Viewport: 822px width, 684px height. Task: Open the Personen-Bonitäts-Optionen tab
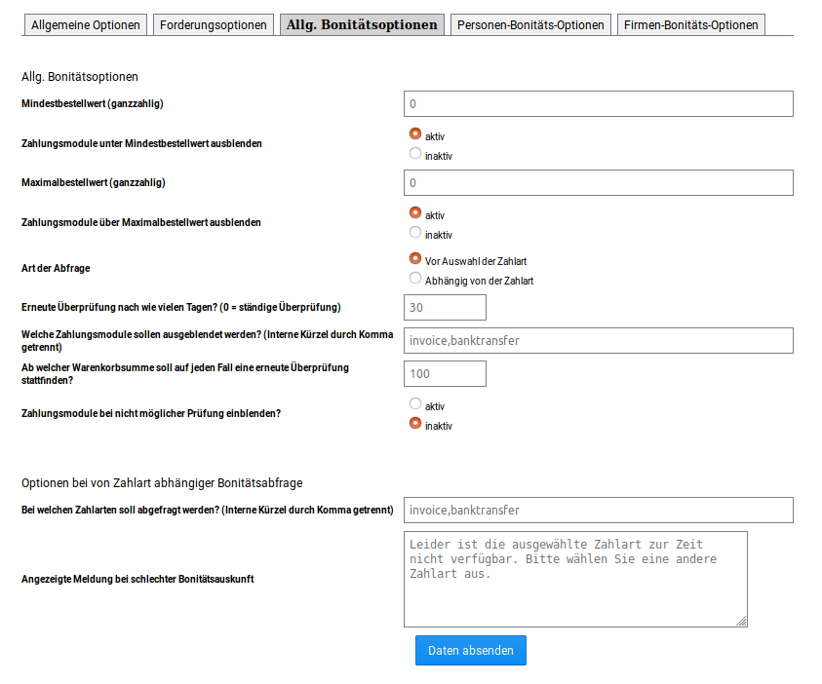point(531,25)
